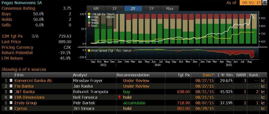The height and width of the screenshot is (114, 269).
Task: Open note icon for EVA Dimensions row
Action: click(11, 97)
